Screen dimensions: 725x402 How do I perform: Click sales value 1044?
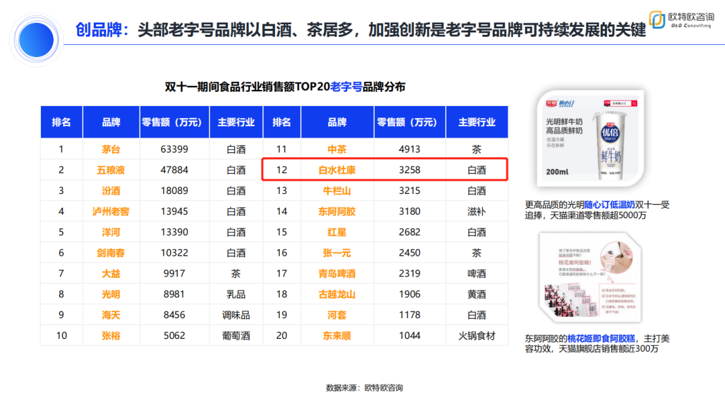point(409,336)
